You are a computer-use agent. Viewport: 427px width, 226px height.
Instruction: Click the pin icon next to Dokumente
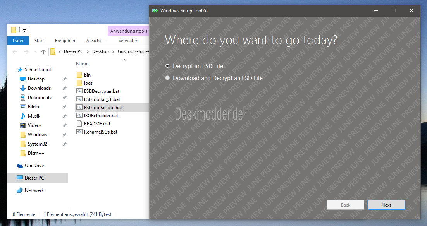65,98
